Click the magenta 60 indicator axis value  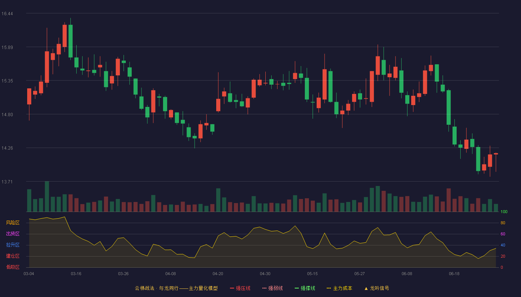[x=503, y=234]
